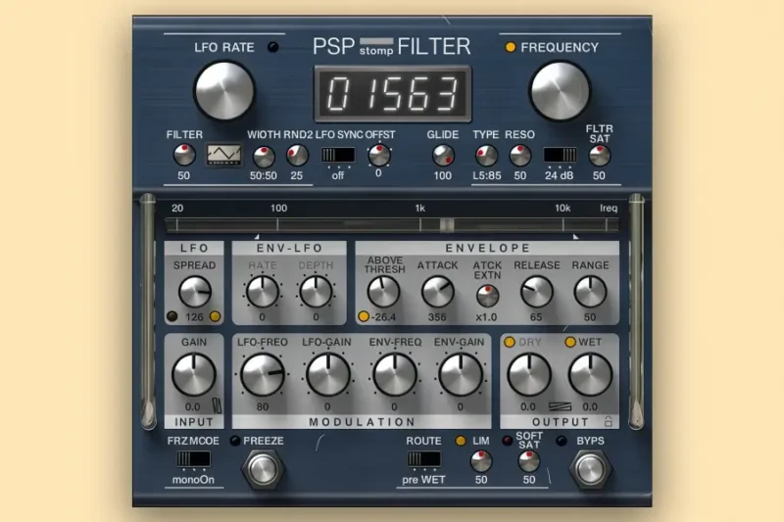
Task: Click the RND2 knob showing 25
Action: click(x=297, y=156)
